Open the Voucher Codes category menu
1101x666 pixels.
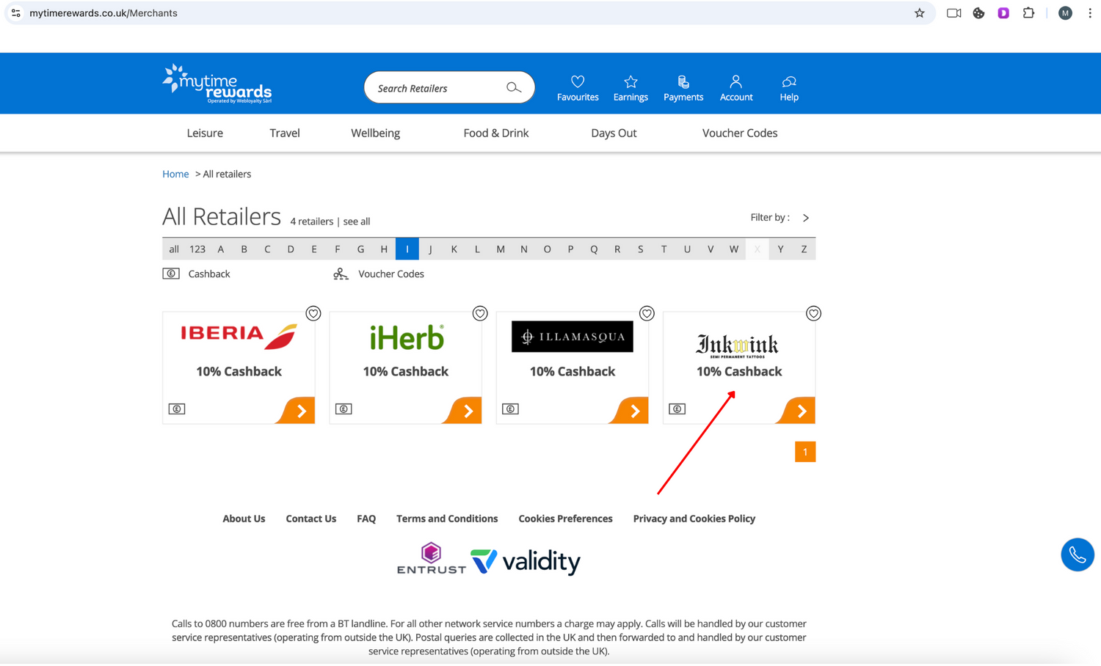740,133
